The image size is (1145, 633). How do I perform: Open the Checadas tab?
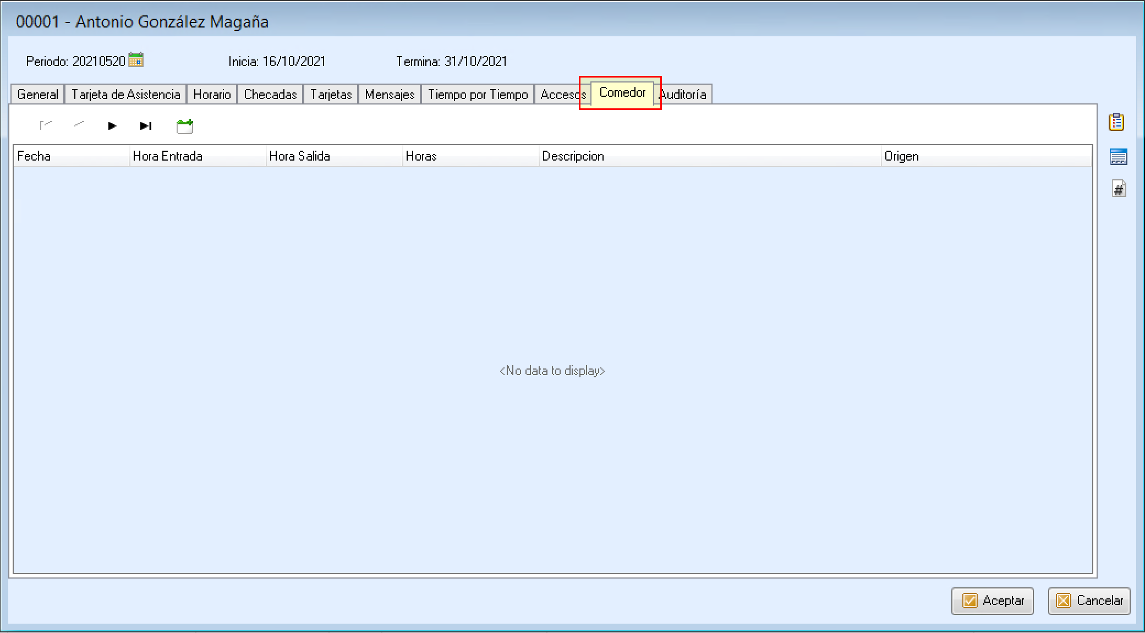[270, 95]
